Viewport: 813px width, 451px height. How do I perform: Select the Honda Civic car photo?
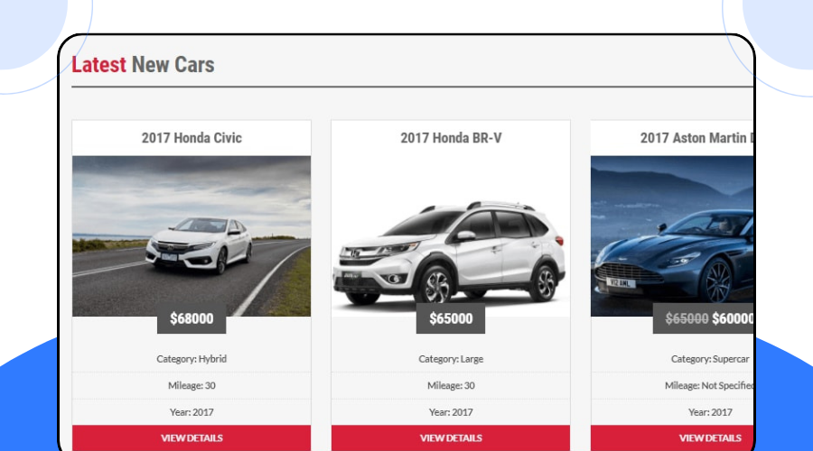click(x=192, y=236)
